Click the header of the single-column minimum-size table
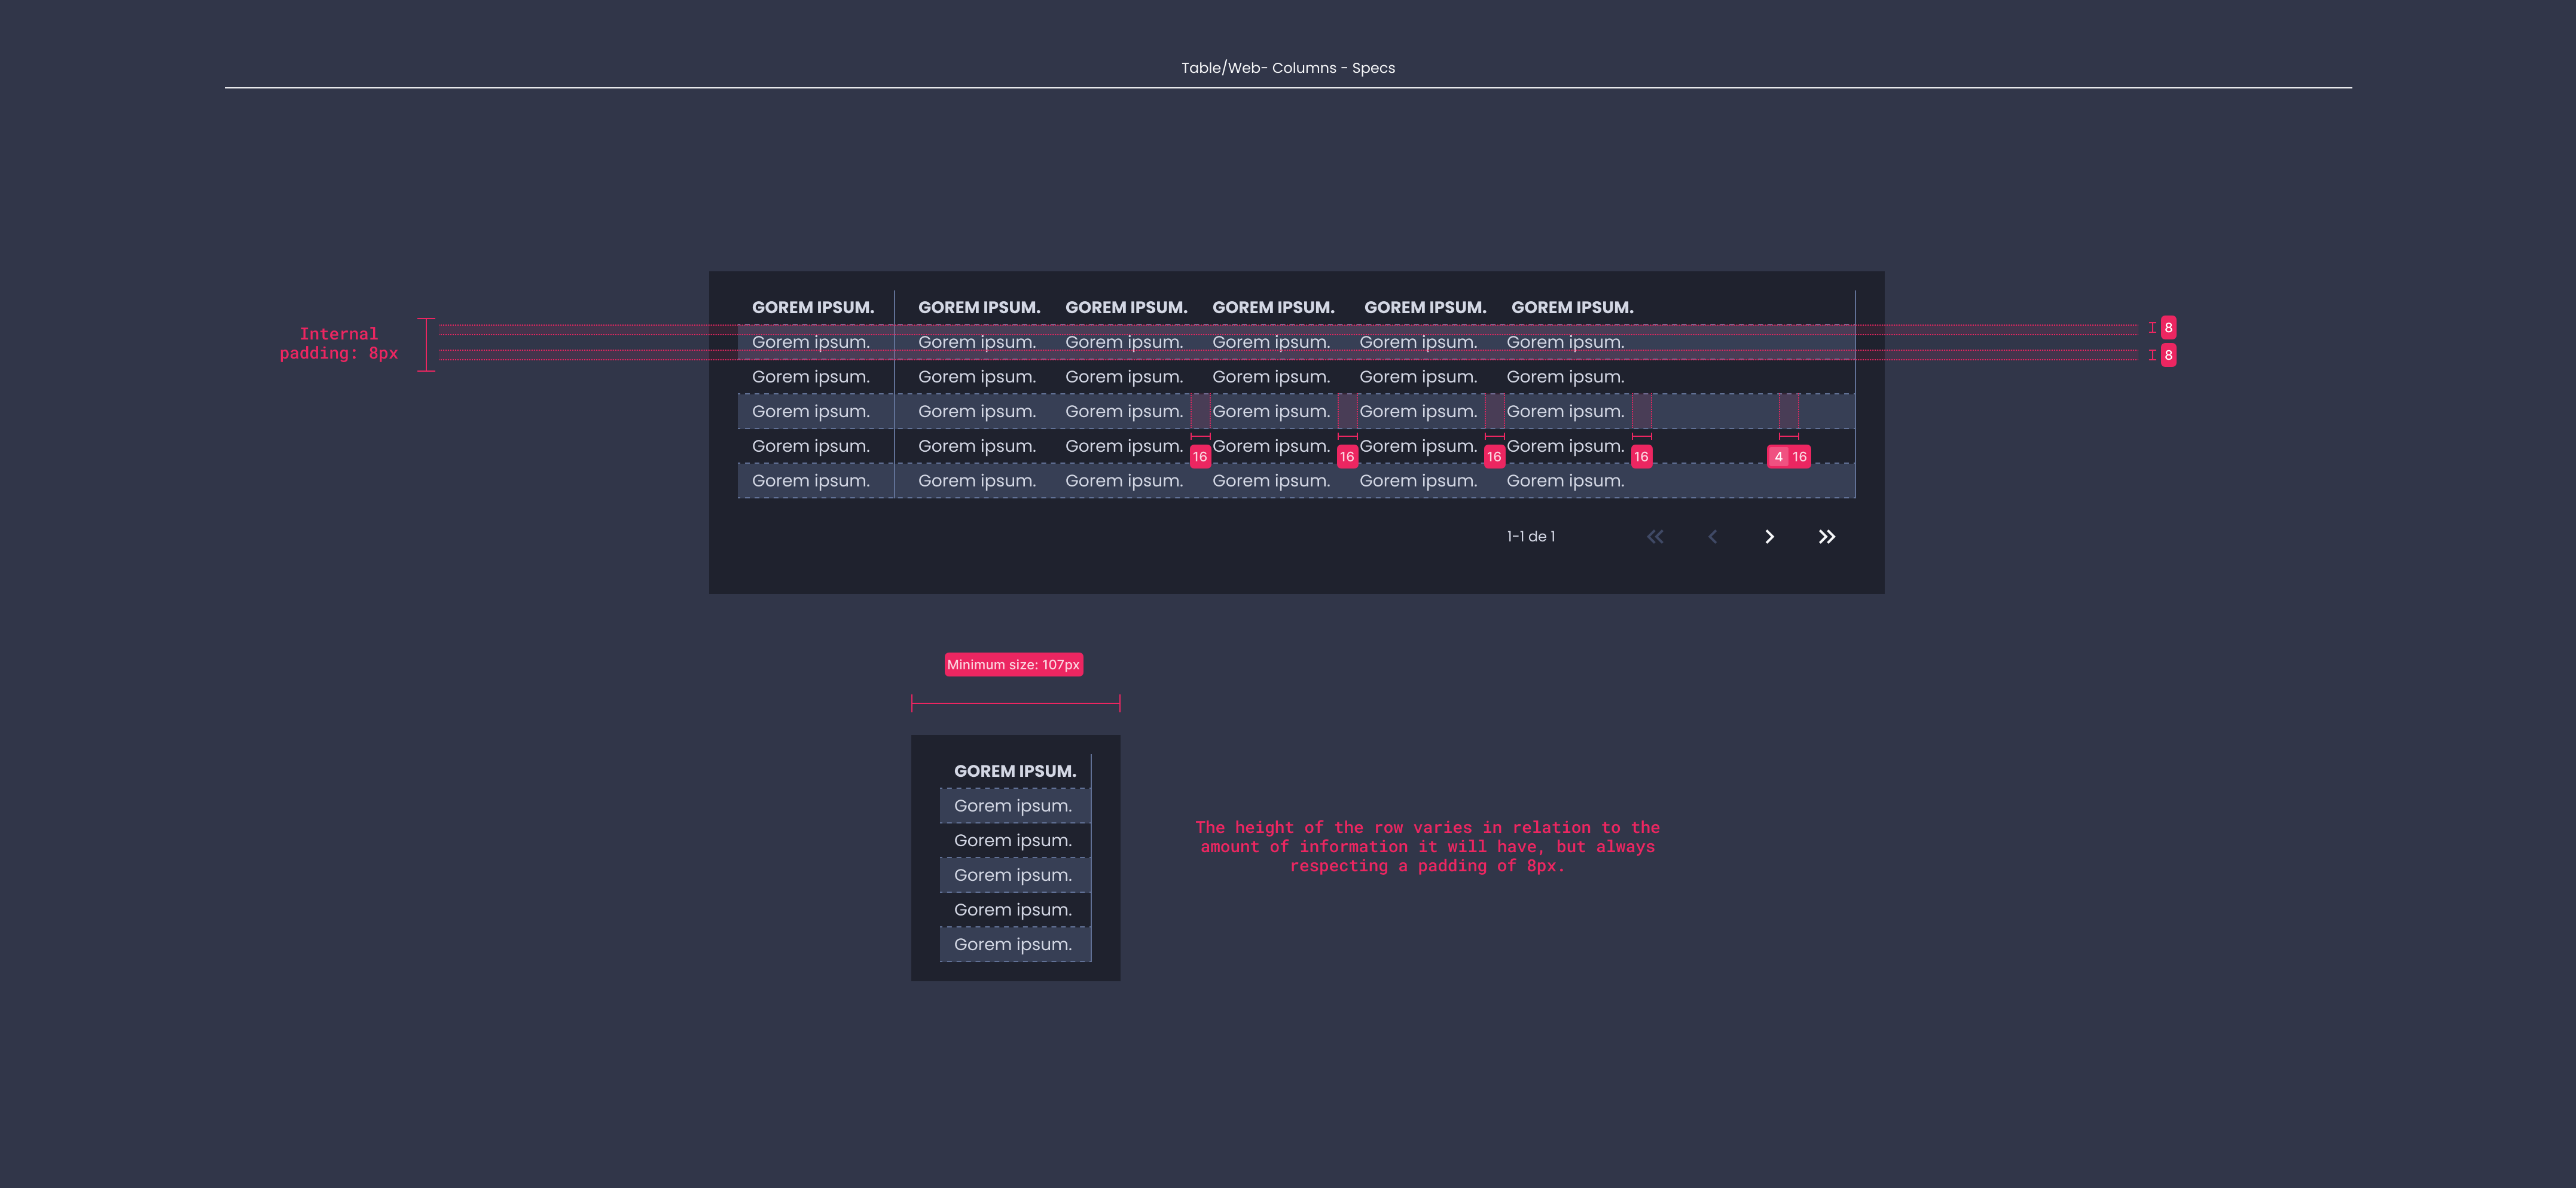This screenshot has height=1188, width=2576. pyautogui.click(x=1015, y=771)
